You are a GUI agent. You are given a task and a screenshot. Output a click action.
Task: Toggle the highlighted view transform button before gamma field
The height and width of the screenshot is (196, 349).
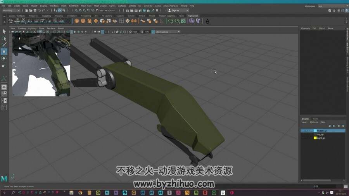click(x=153, y=32)
